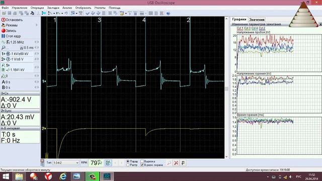
Task: Toggle the Cyl.2 legend entry
Action: coord(262,28)
